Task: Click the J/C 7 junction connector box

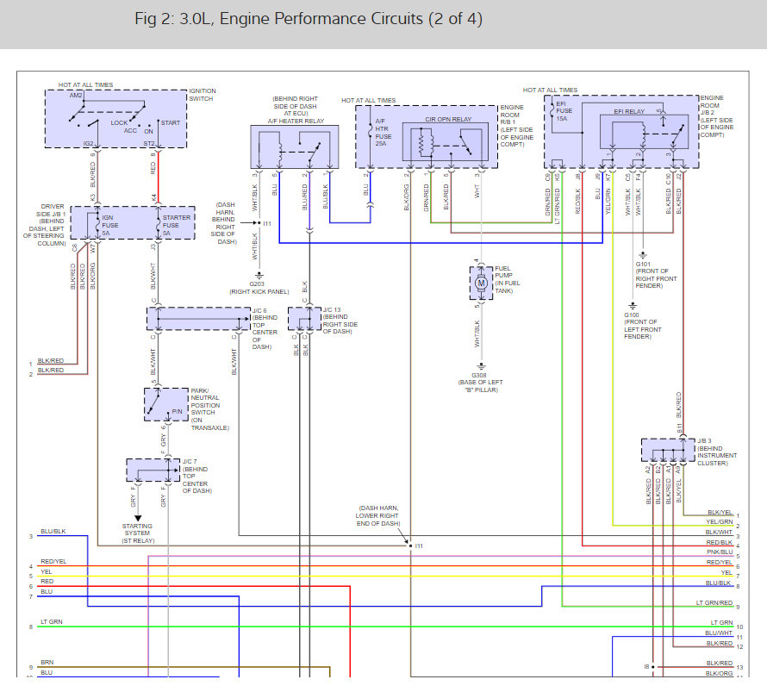Action: point(153,470)
